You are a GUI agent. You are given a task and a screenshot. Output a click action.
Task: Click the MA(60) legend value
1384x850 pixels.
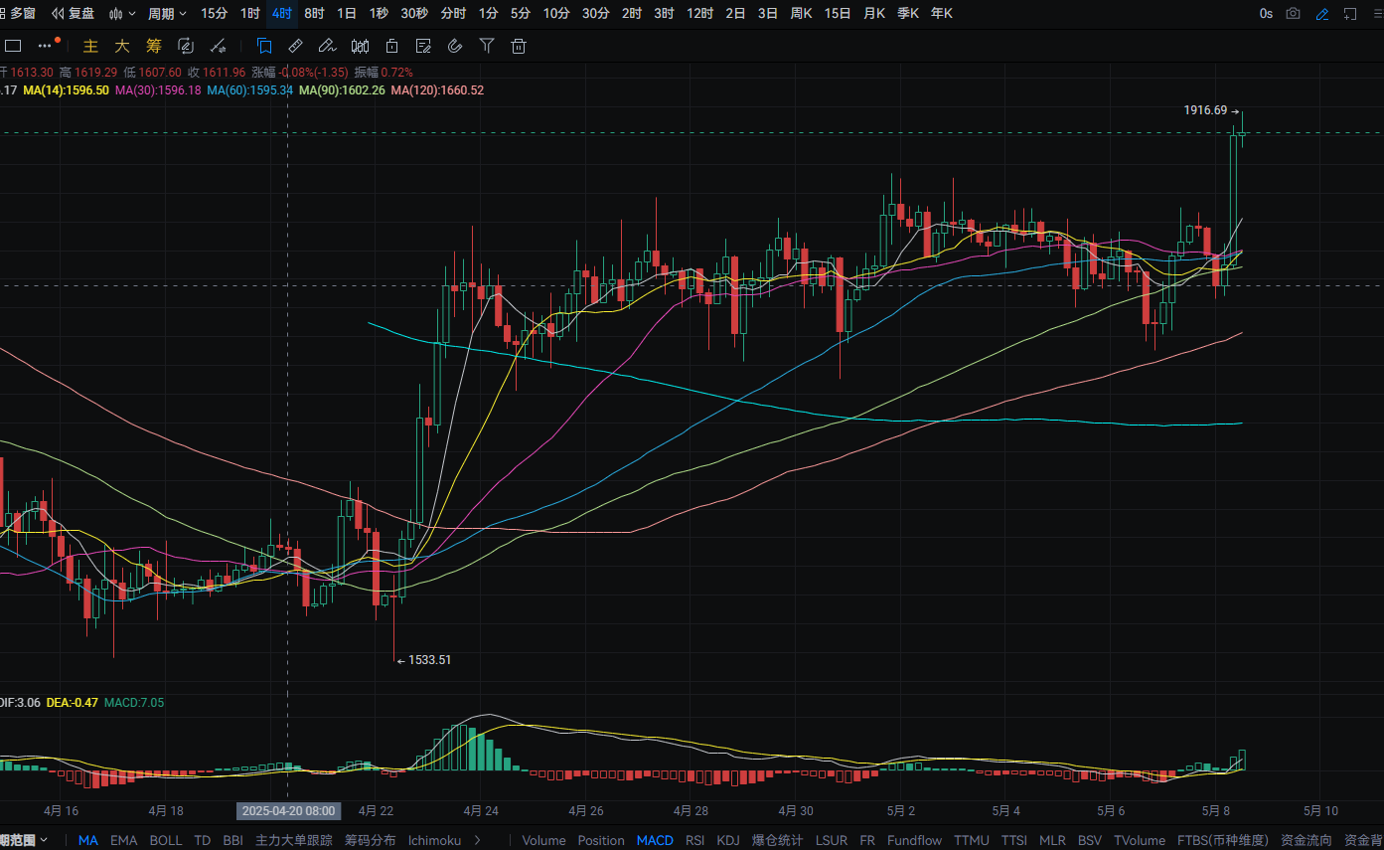(249, 89)
